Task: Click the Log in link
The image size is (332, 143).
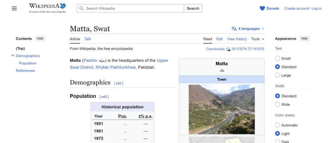Action: [x=316, y=8]
